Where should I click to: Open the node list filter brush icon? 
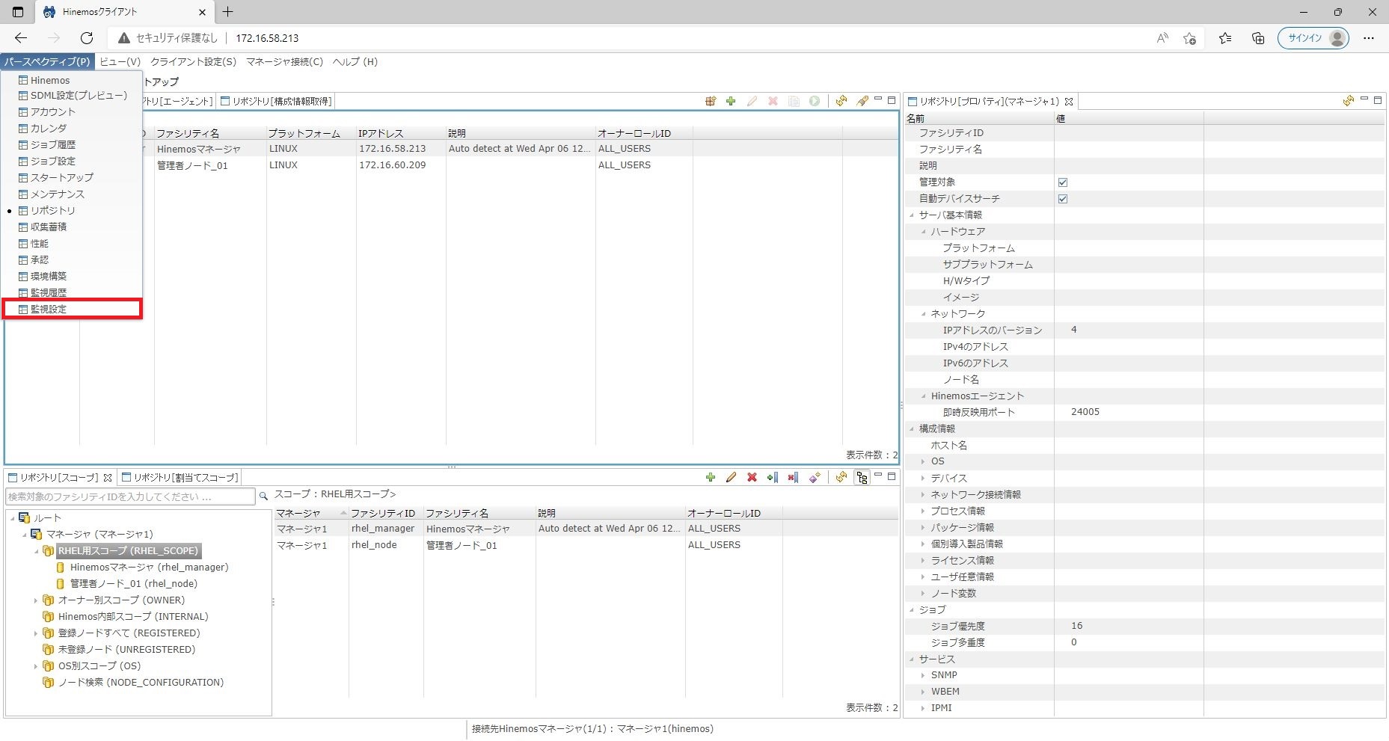[x=862, y=101]
